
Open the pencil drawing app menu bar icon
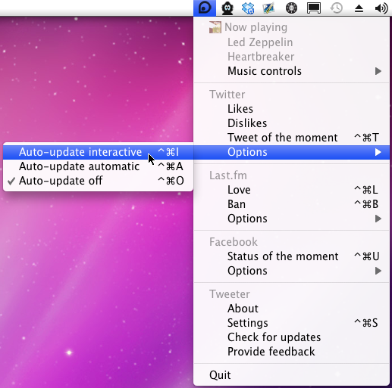tap(269, 8)
